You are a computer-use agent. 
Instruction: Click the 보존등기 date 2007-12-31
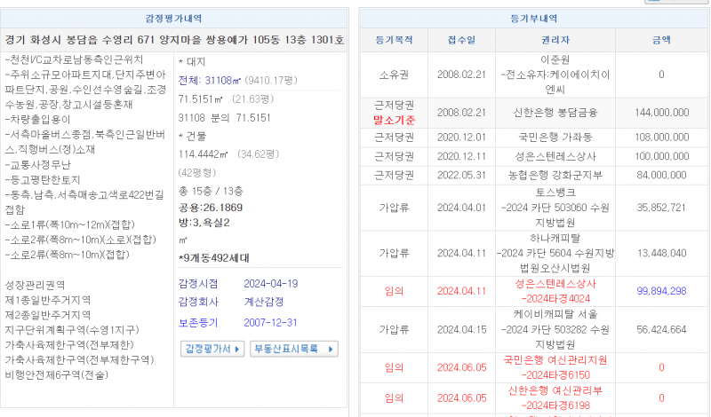click(270, 322)
